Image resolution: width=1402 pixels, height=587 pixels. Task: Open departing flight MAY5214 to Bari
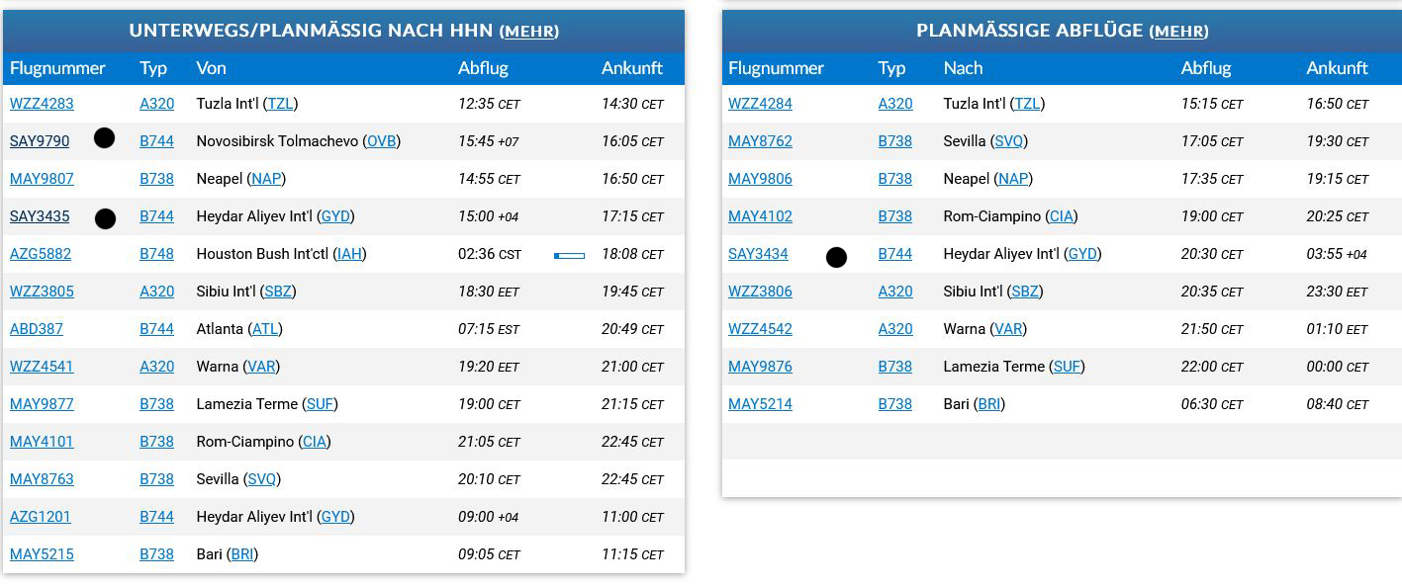pos(760,404)
